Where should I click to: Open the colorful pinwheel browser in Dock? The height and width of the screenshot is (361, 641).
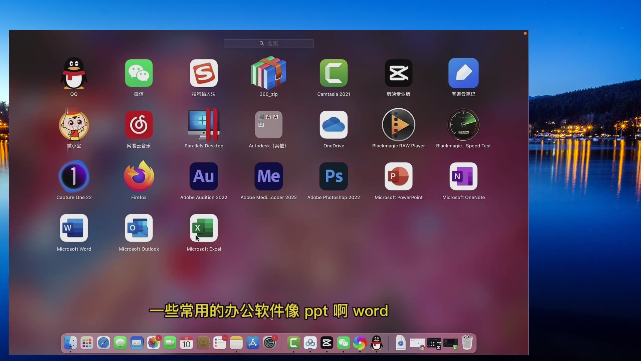coord(360,343)
